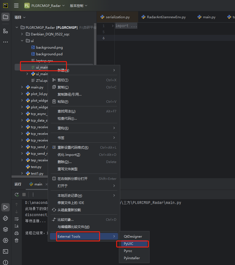Viewport: 235px width, 265px height.
Task: Click the rerun program icon in Run panel
Action: click(x=16, y=195)
